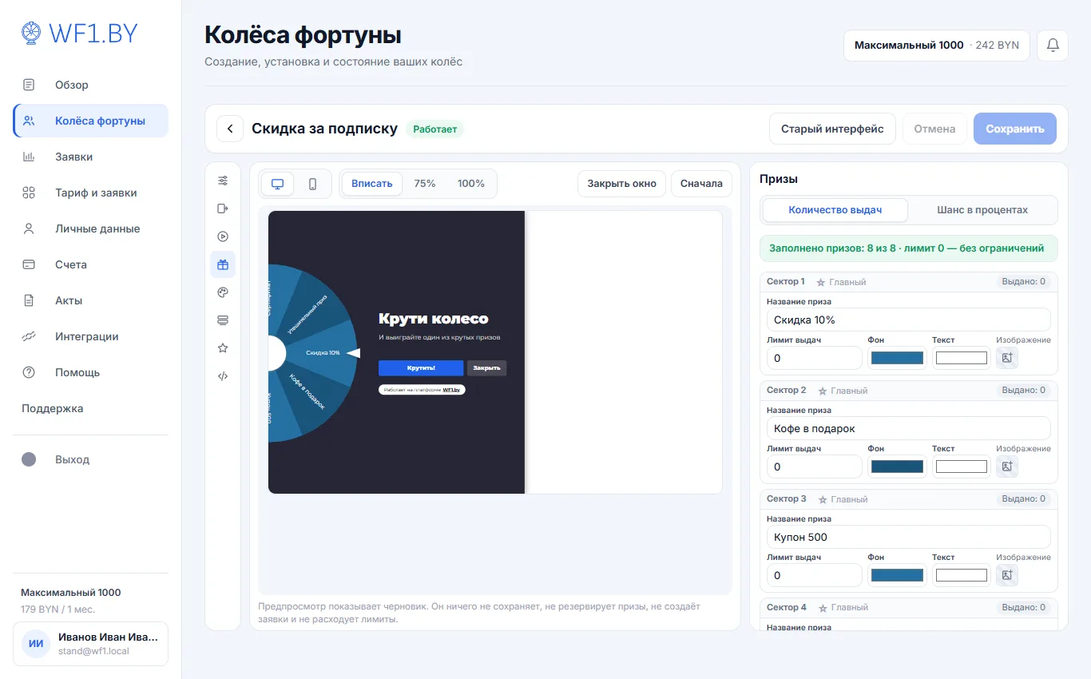Image resolution: width=1091 pixels, height=679 pixels.
Task: Click the Сначала button
Action: [701, 184]
